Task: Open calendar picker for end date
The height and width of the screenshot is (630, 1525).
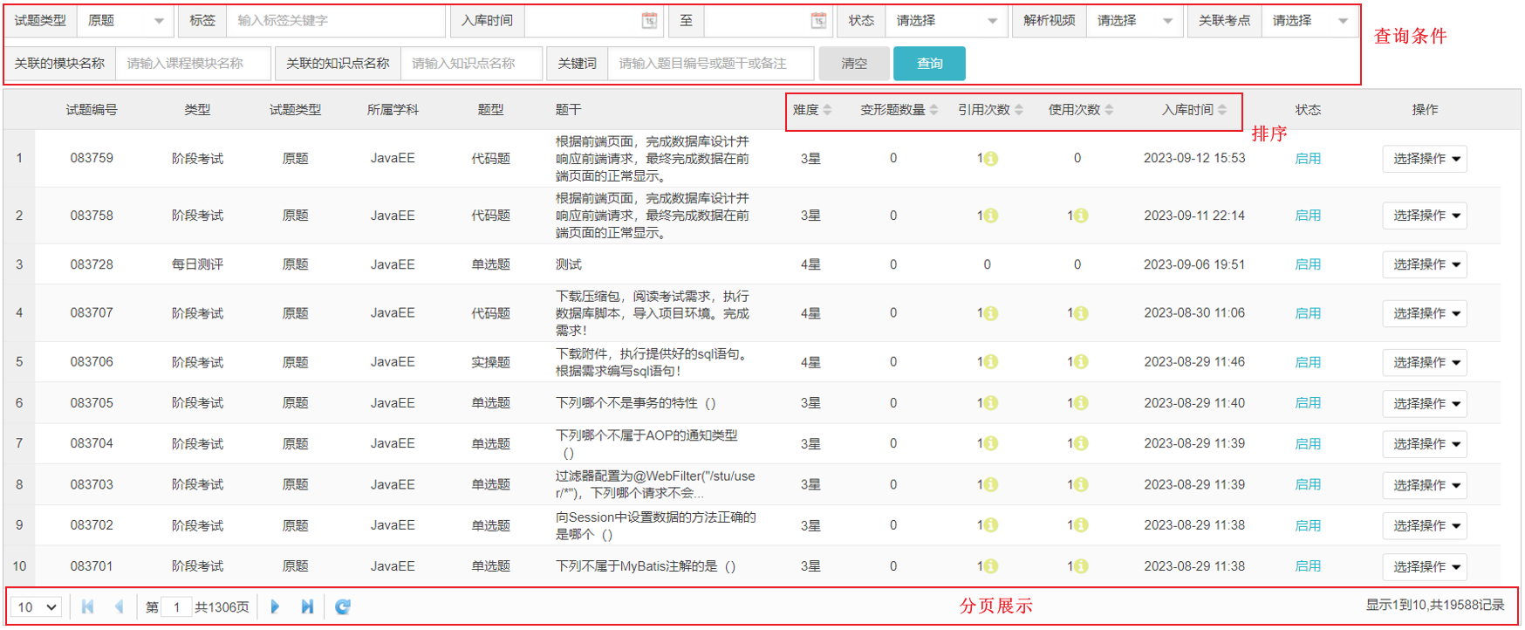Action: coord(817,21)
